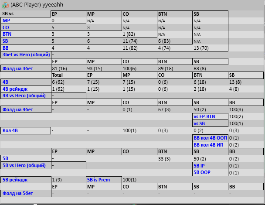Click the '33 (3)' 5B BTN value
Image resolution: width=265 pixels, height=205 pixels.
click(164, 159)
